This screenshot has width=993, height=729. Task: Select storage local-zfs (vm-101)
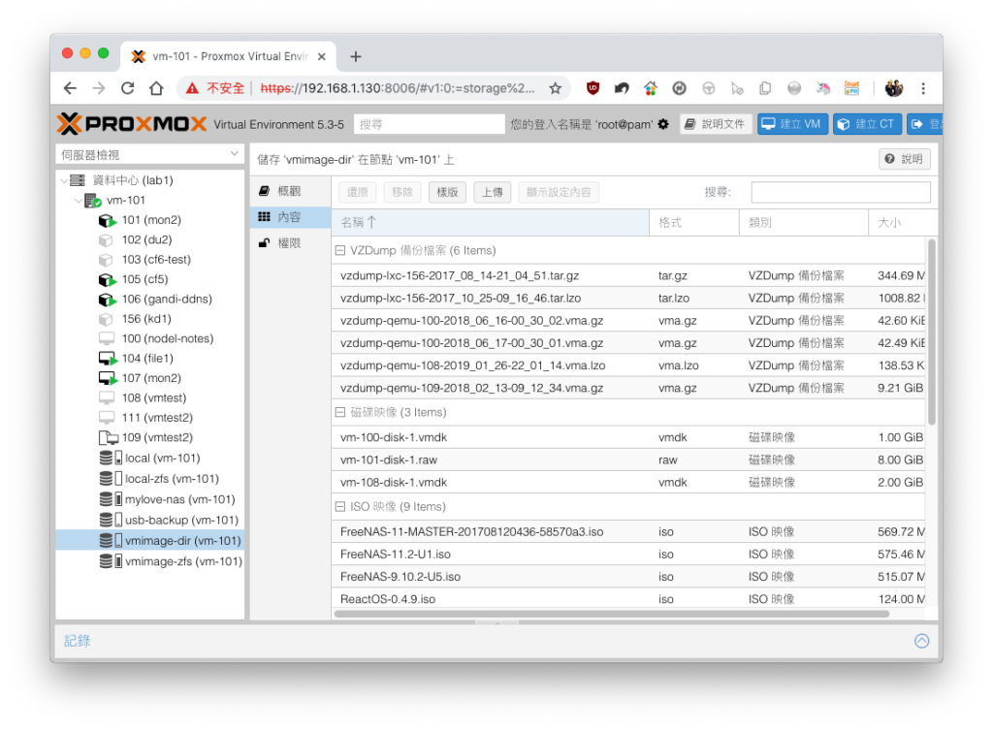[x=172, y=479]
